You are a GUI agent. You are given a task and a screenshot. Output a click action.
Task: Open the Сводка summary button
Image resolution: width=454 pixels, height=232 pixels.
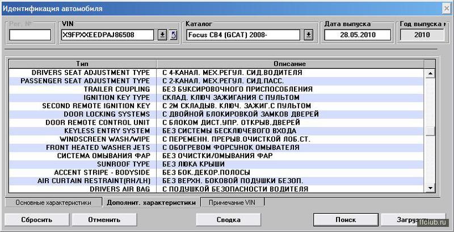coord(229,220)
